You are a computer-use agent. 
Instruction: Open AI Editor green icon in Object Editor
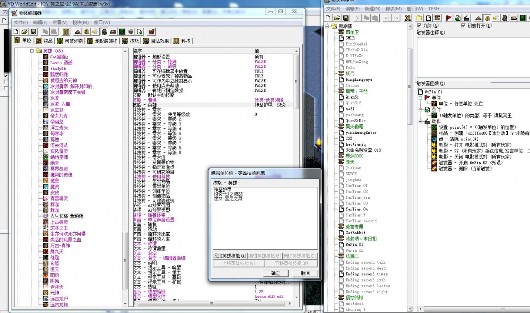click(x=122, y=31)
